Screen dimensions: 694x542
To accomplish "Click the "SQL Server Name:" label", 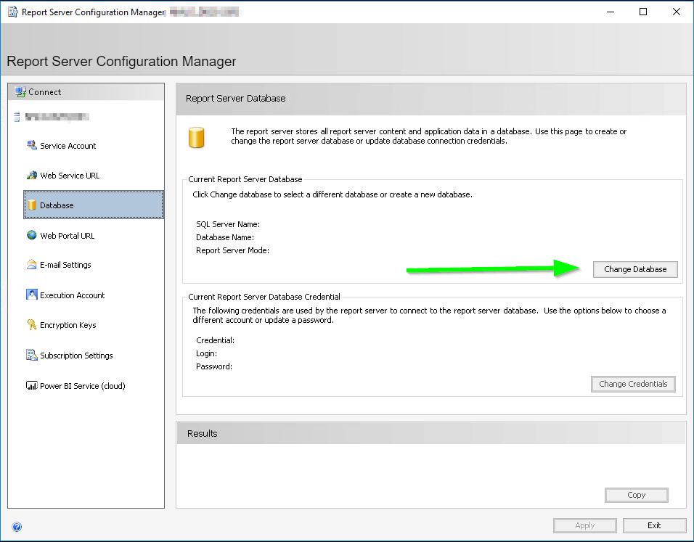I will (x=228, y=224).
